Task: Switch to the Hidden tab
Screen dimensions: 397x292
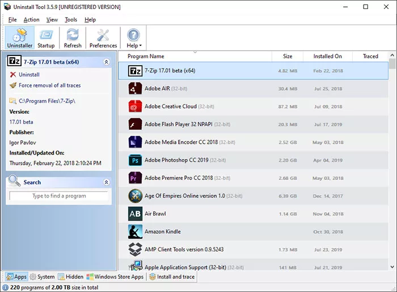Action: point(71,277)
